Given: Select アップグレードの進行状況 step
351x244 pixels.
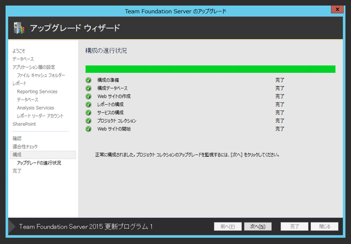Looking at the screenshot, I should pyautogui.click(x=39, y=163).
